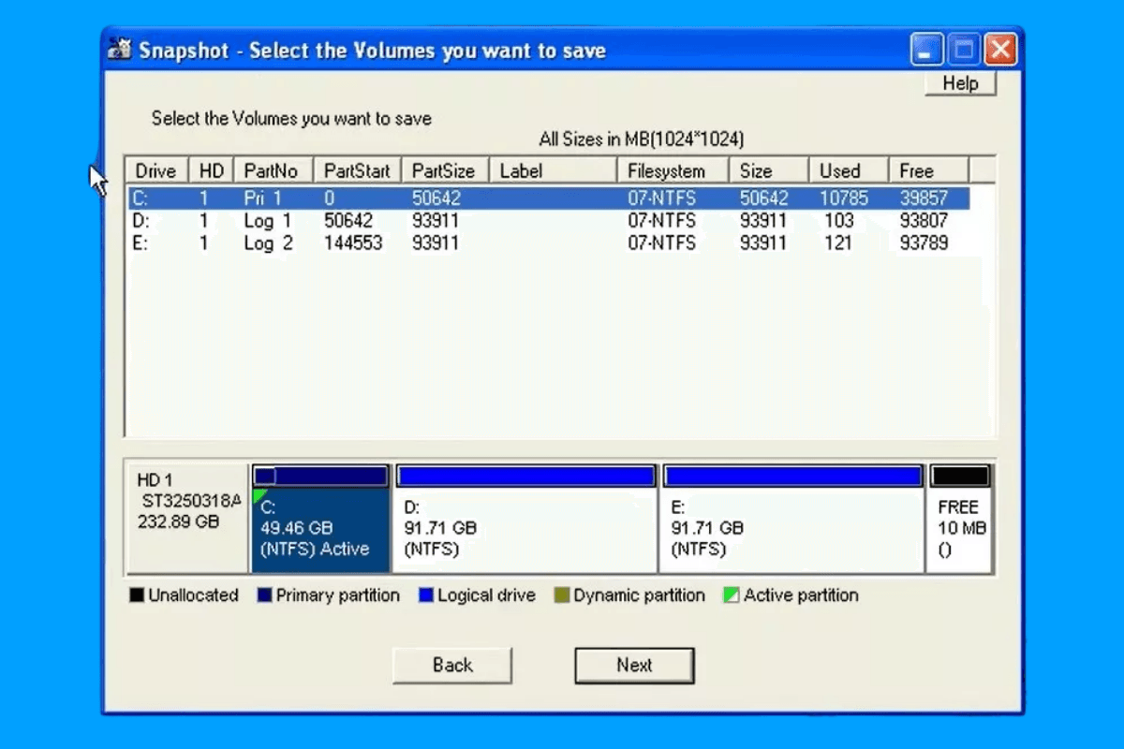Click 07-NTFS in the D: row
The image size is (1124, 749).
point(662,221)
